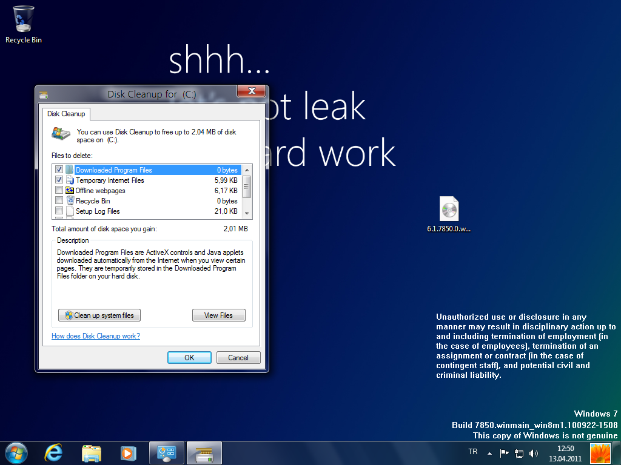The height and width of the screenshot is (465, 621).
Task: Open Windows Explorer from the taskbar
Action: (x=90, y=452)
